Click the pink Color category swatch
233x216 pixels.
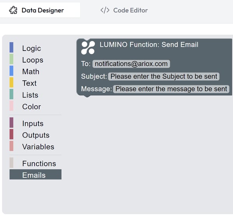coord(11,106)
